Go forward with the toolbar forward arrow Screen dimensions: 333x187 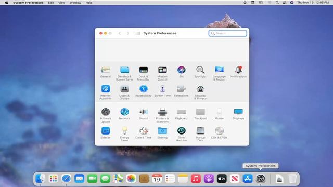pyautogui.click(x=128, y=33)
